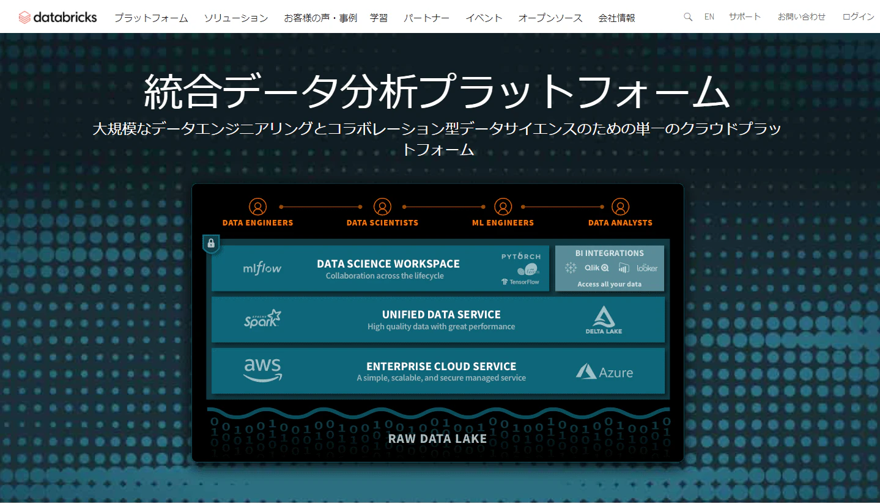Image resolution: width=880 pixels, height=504 pixels.
Task: Click "Access all your data" text
Action: (x=610, y=285)
